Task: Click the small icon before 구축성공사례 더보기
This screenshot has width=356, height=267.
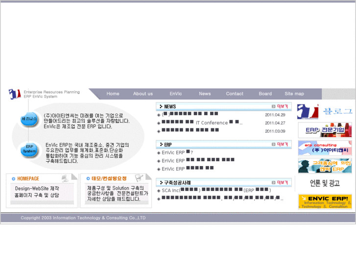Action: click(x=274, y=182)
